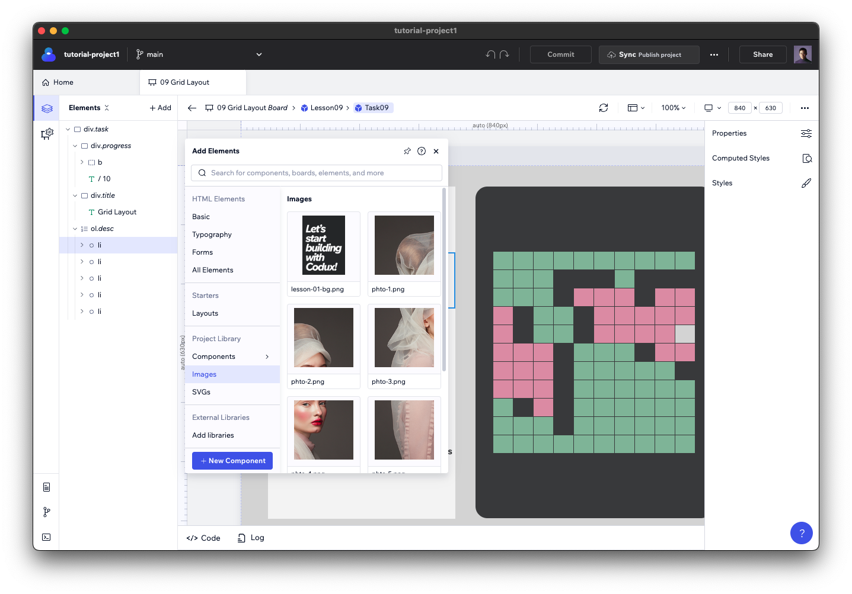Select the Images category
852x594 pixels.
click(x=232, y=374)
